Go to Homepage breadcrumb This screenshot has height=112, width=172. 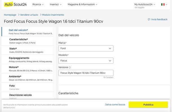click(10, 15)
